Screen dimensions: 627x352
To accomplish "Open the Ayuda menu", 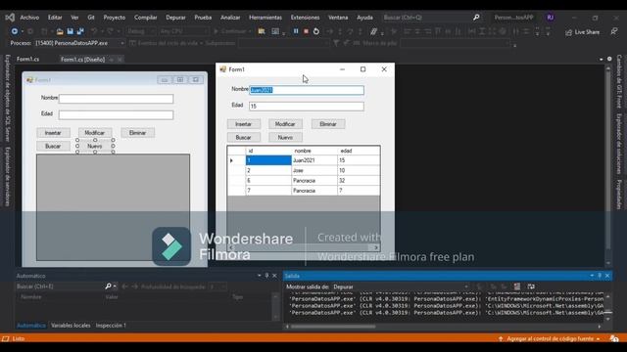I will [x=364, y=18].
